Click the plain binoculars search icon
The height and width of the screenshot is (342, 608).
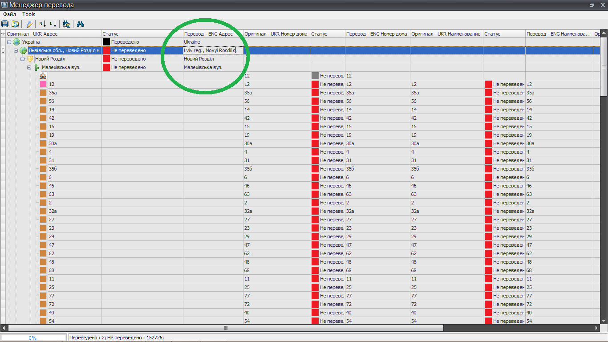tap(81, 24)
